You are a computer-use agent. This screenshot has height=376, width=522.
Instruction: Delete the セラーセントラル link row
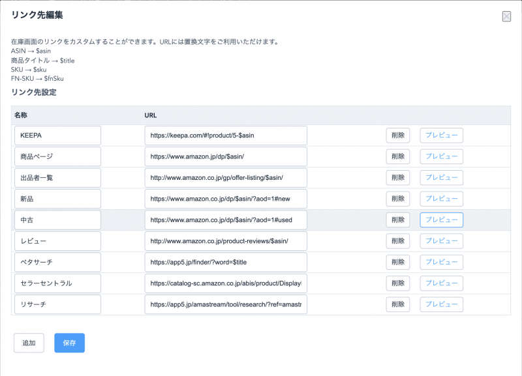pos(398,283)
